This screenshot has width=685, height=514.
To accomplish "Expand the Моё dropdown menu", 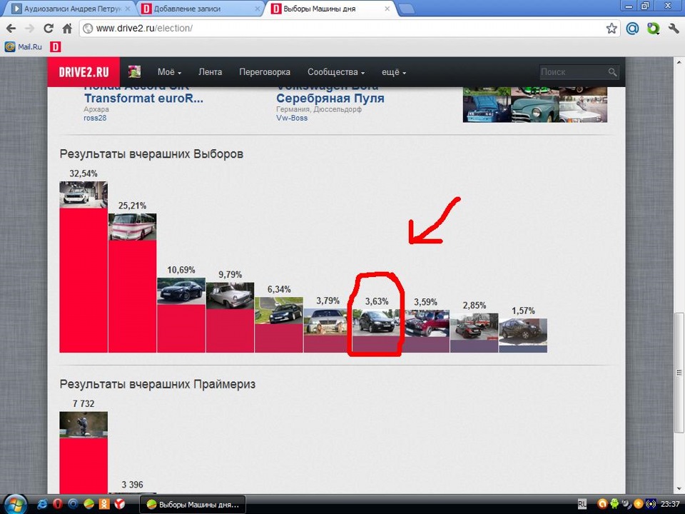I will point(170,72).
